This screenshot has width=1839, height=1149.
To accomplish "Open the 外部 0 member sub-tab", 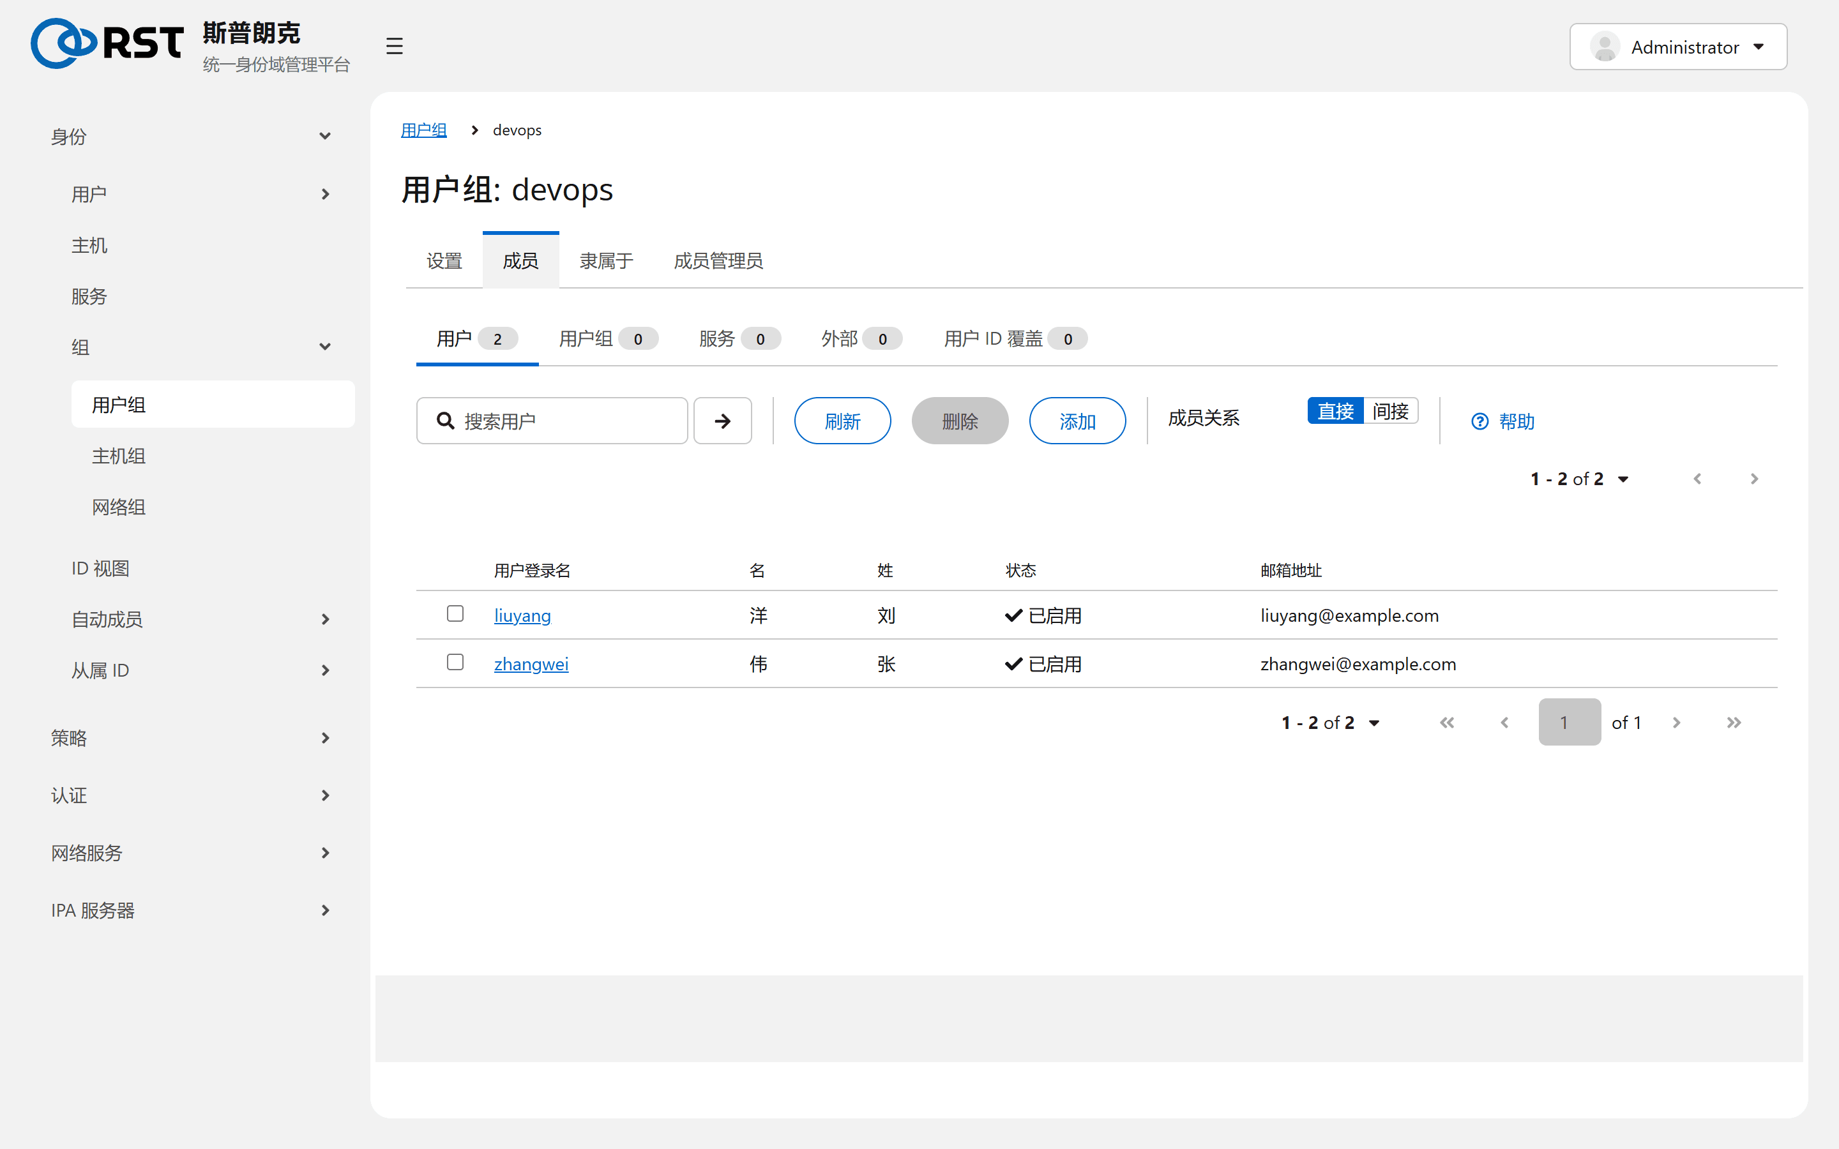I will 862,339.
